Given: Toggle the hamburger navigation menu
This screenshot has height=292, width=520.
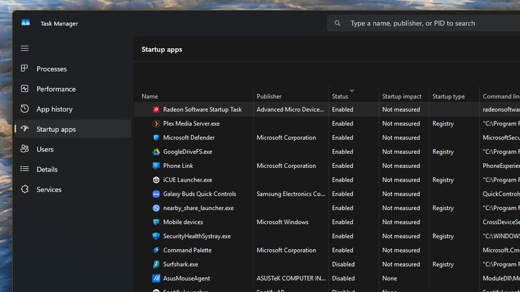Looking at the screenshot, I should pyautogui.click(x=25, y=48).
